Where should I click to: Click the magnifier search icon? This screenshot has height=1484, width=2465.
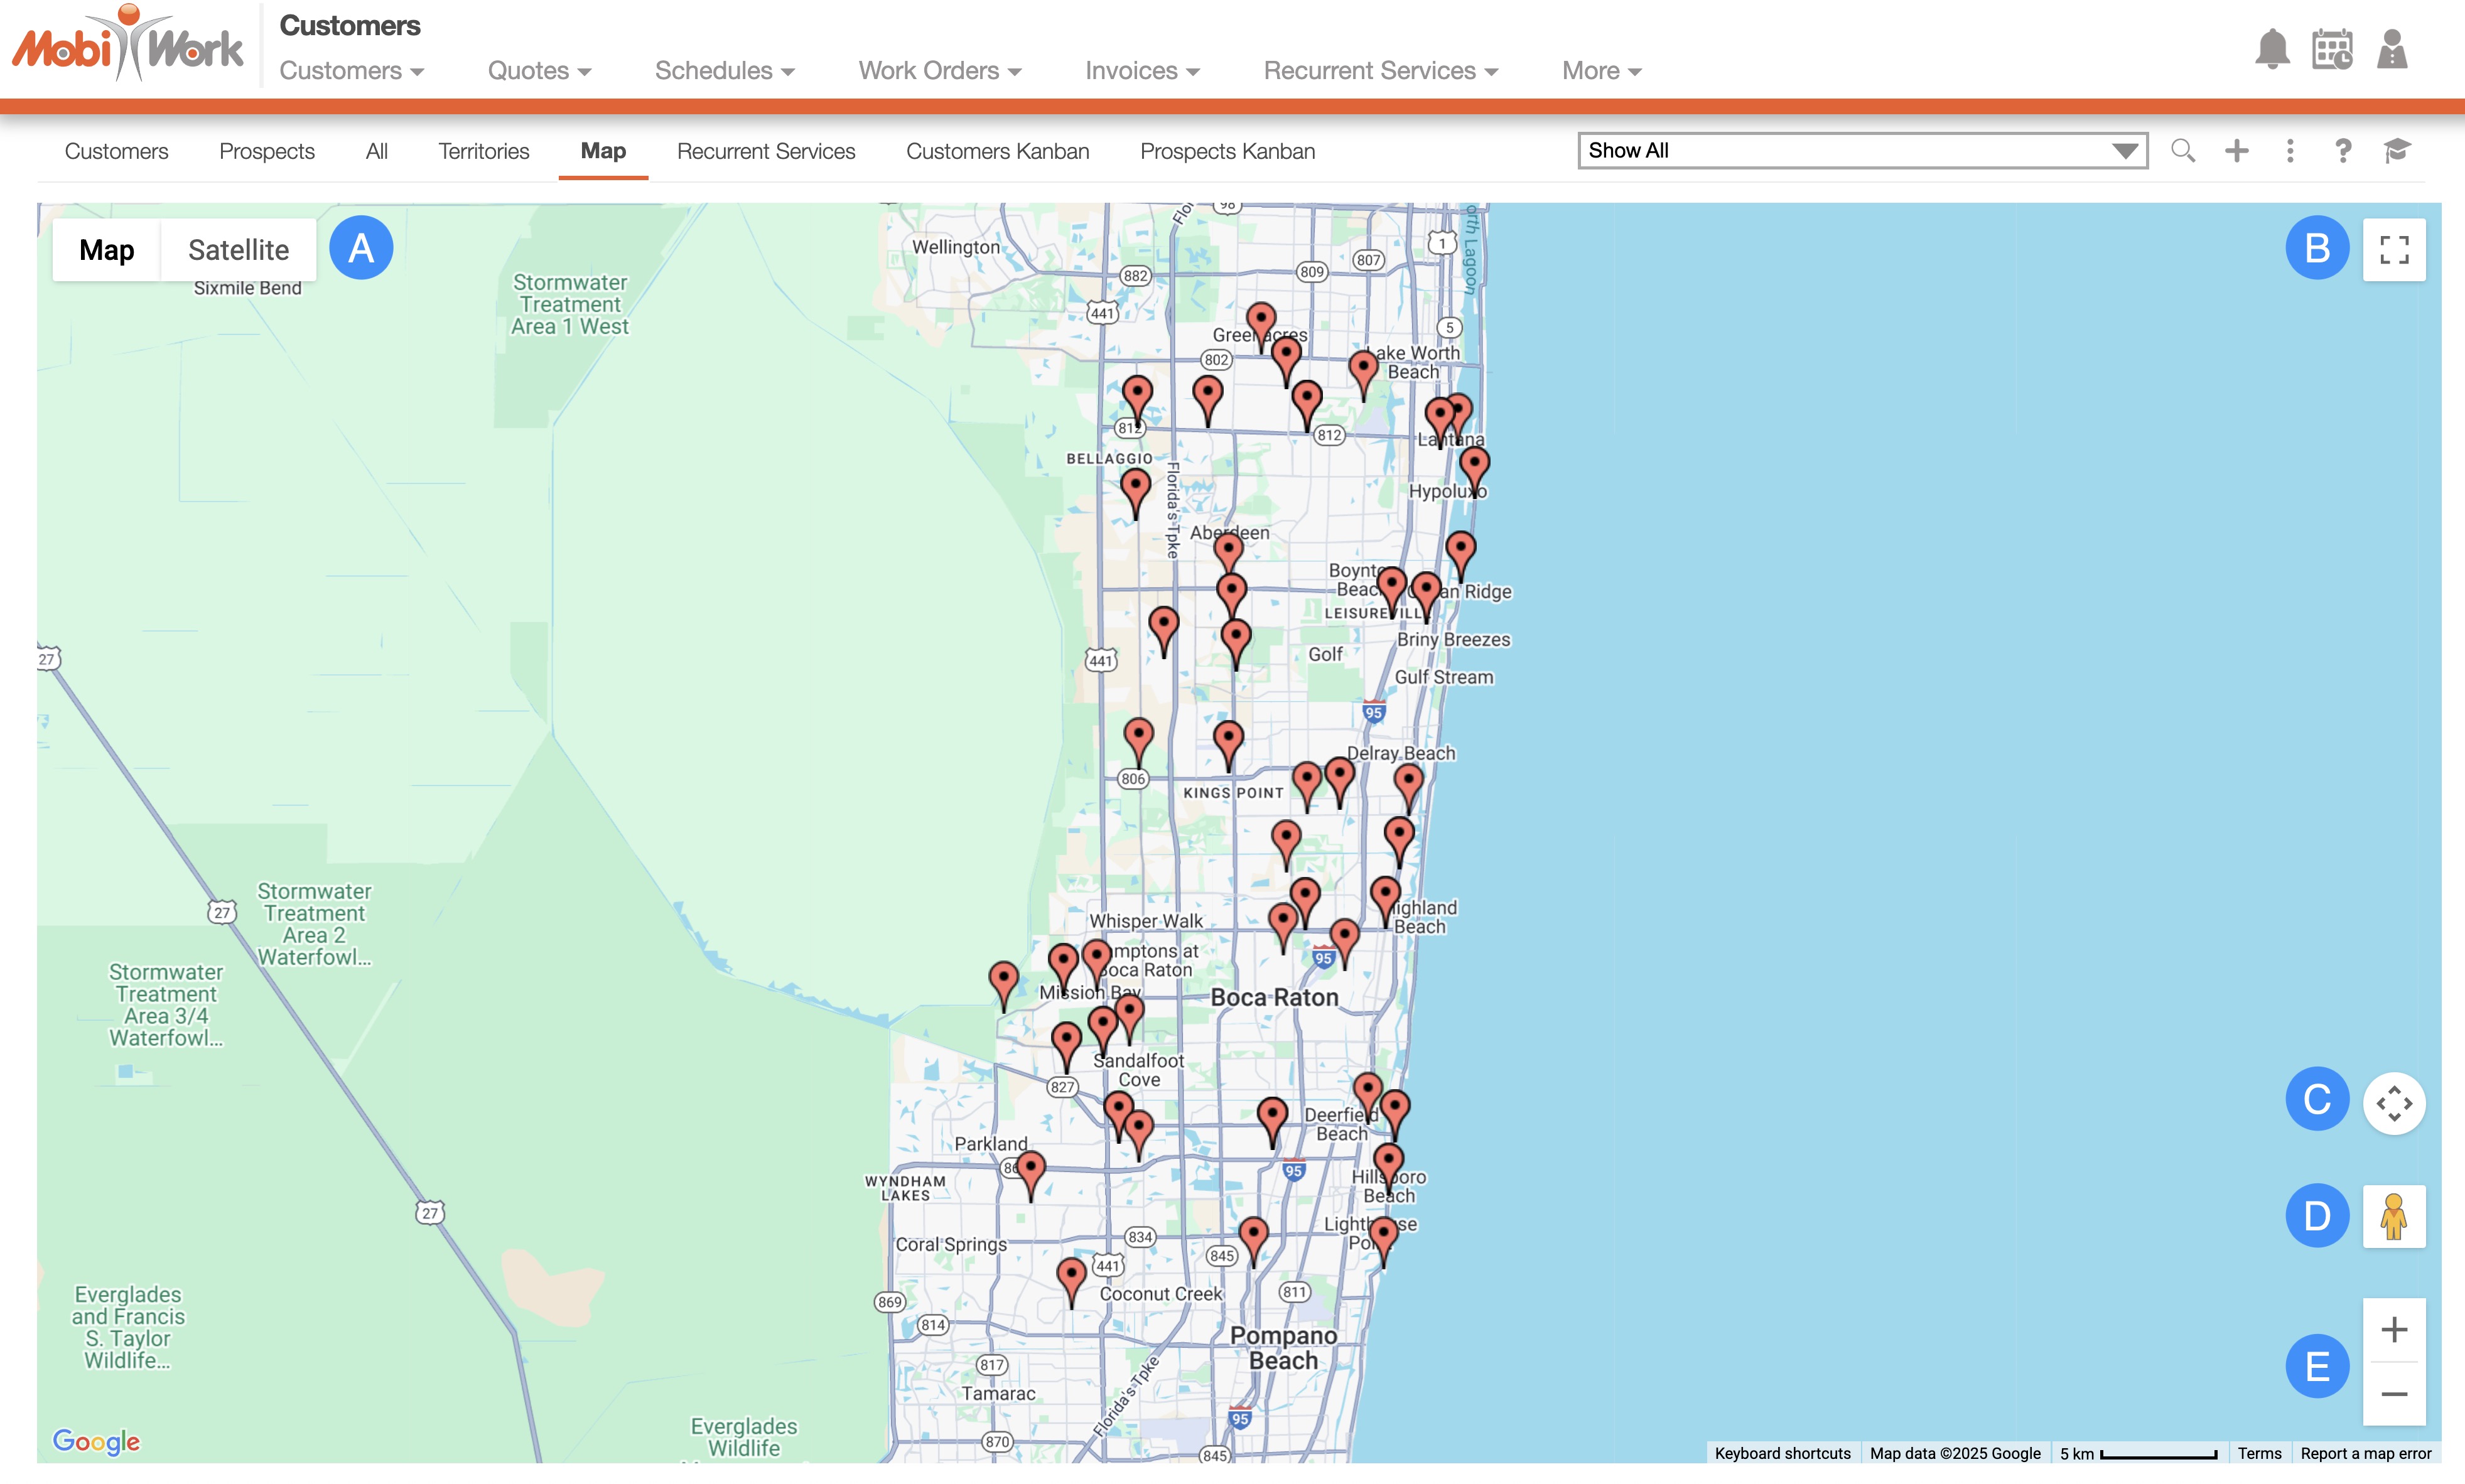click(x=2183, y=151)
